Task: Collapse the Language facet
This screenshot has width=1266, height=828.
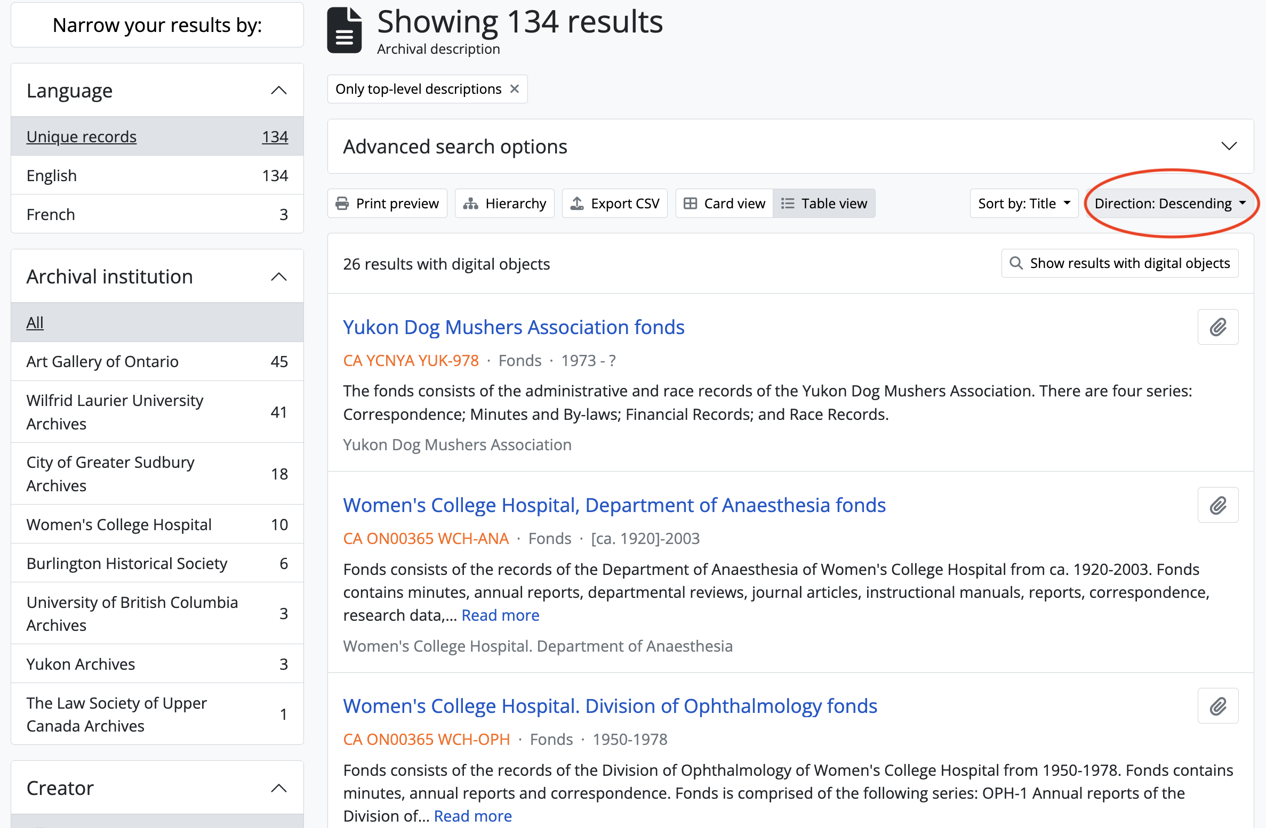Action: [278, 91]
